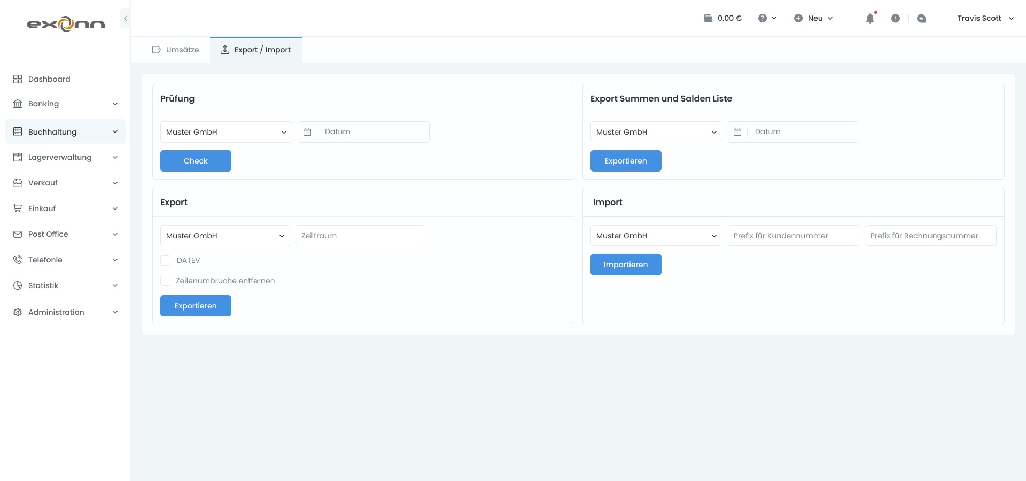This screenshot has height=481, width=1026.
Task: Click the plus icon beside Neu
Action: (x=798, y=18)
